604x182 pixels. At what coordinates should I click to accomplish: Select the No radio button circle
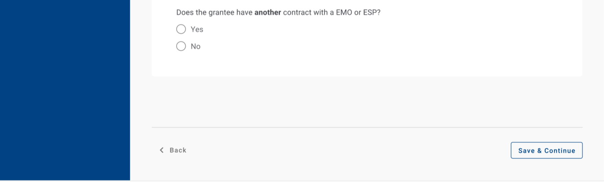point(181,46)
